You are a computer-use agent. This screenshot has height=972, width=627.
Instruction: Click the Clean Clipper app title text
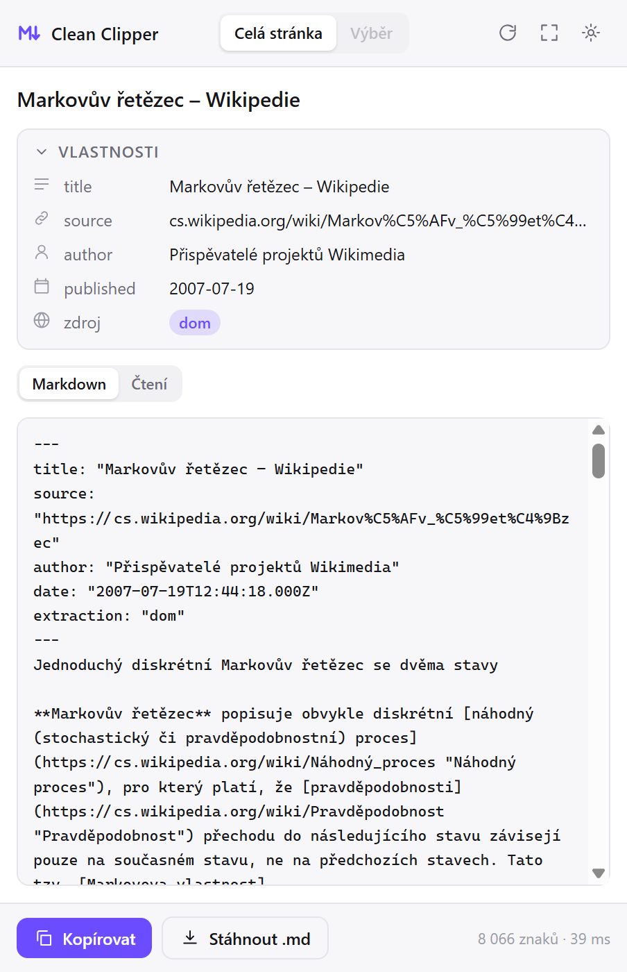(x=105, y=34)
